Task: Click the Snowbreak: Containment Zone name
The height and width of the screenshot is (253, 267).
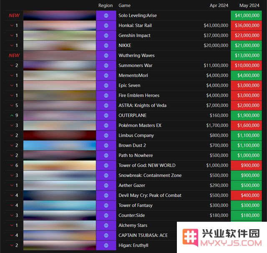Action: pyautogui.click(x=150, y=175)
